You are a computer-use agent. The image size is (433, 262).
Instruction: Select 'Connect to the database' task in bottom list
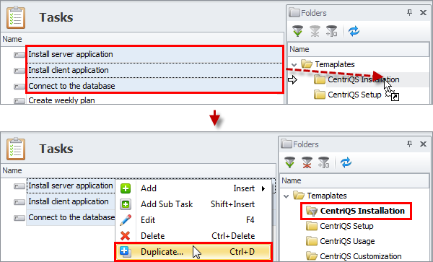pyautogui.click(x=71, y=217)
